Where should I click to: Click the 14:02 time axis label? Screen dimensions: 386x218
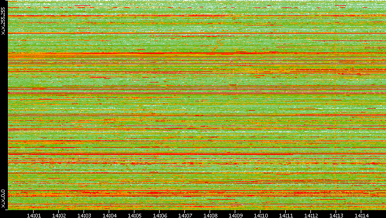[x=59, y=215]
